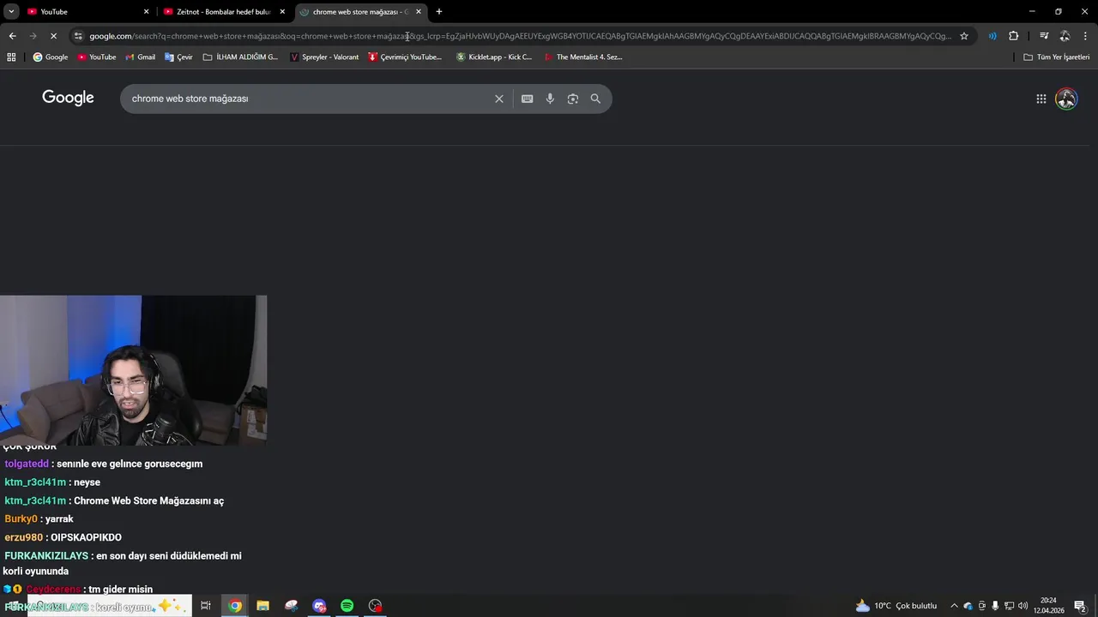Image resolution: width=1098 pixels, height=617 pixels.
Task: Open Spotify from the taskbar
Action: click(x=347, y=606)
